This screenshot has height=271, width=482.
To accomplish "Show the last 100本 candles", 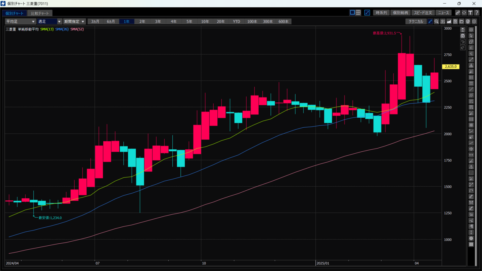I will (x=252, y=21).
